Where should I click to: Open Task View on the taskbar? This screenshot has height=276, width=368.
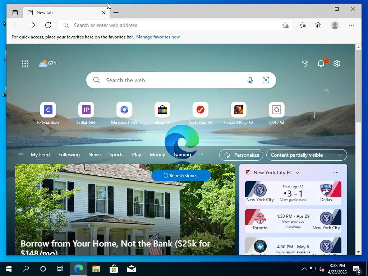[x=60, y=269]
